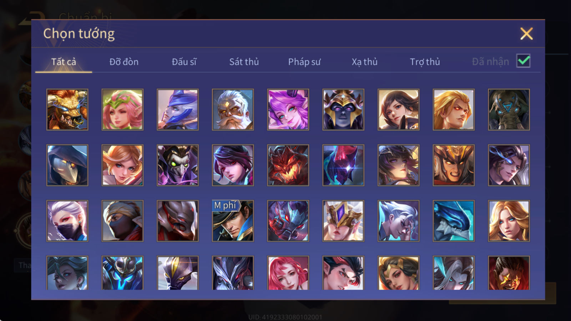Choose the green-eyed purple joker hero

pos(178,165)
